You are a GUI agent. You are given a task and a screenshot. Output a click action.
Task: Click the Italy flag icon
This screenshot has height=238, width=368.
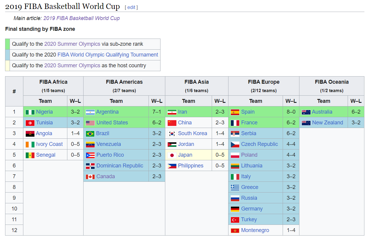(x=235, y=177)
